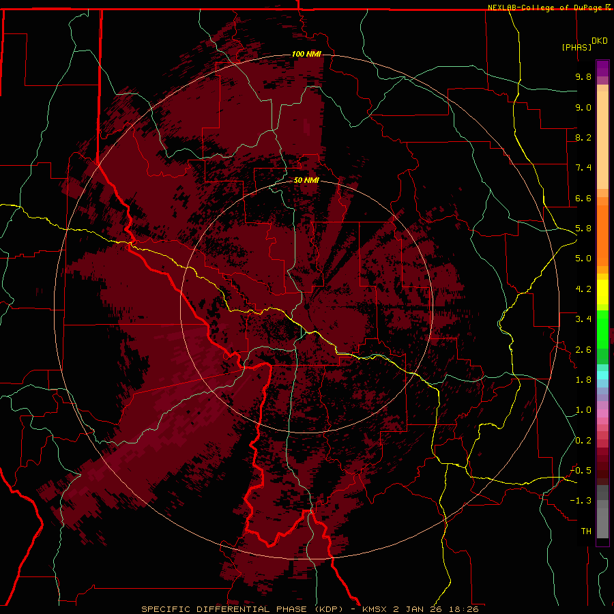614x614 pixels.
Task: Click the 9.0 value on the scale
Action: click(x=583, y=107)
